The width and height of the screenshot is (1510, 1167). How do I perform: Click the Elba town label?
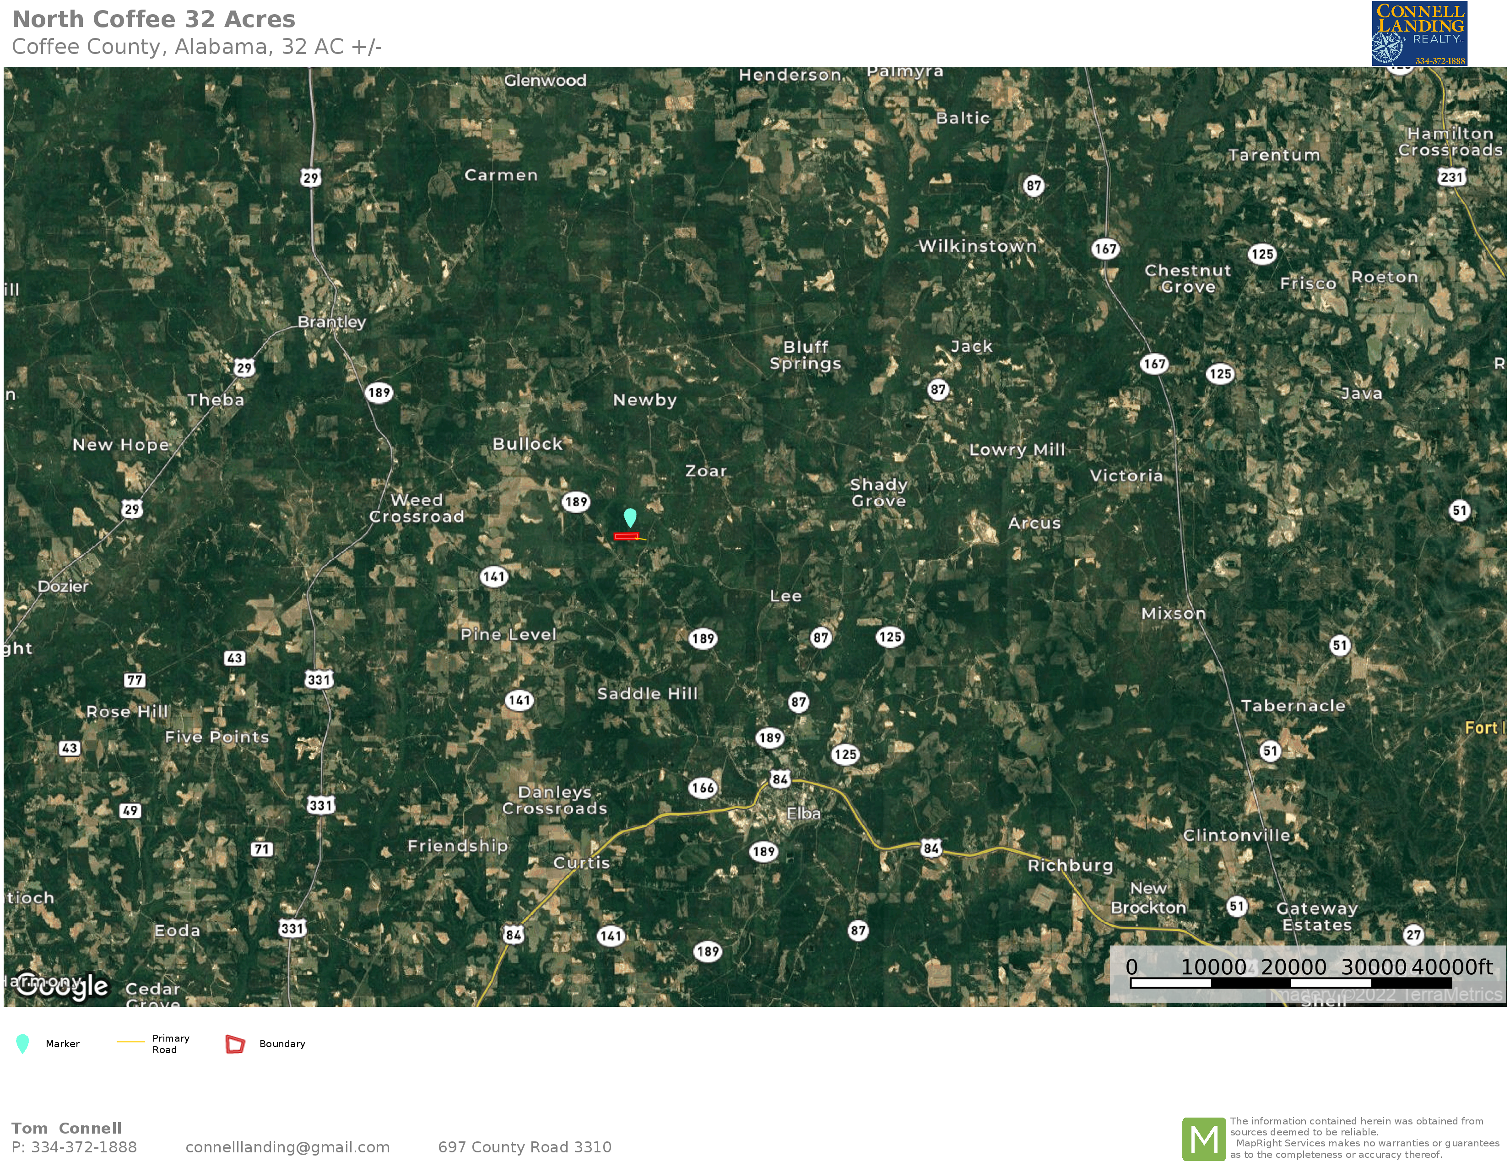803,814
